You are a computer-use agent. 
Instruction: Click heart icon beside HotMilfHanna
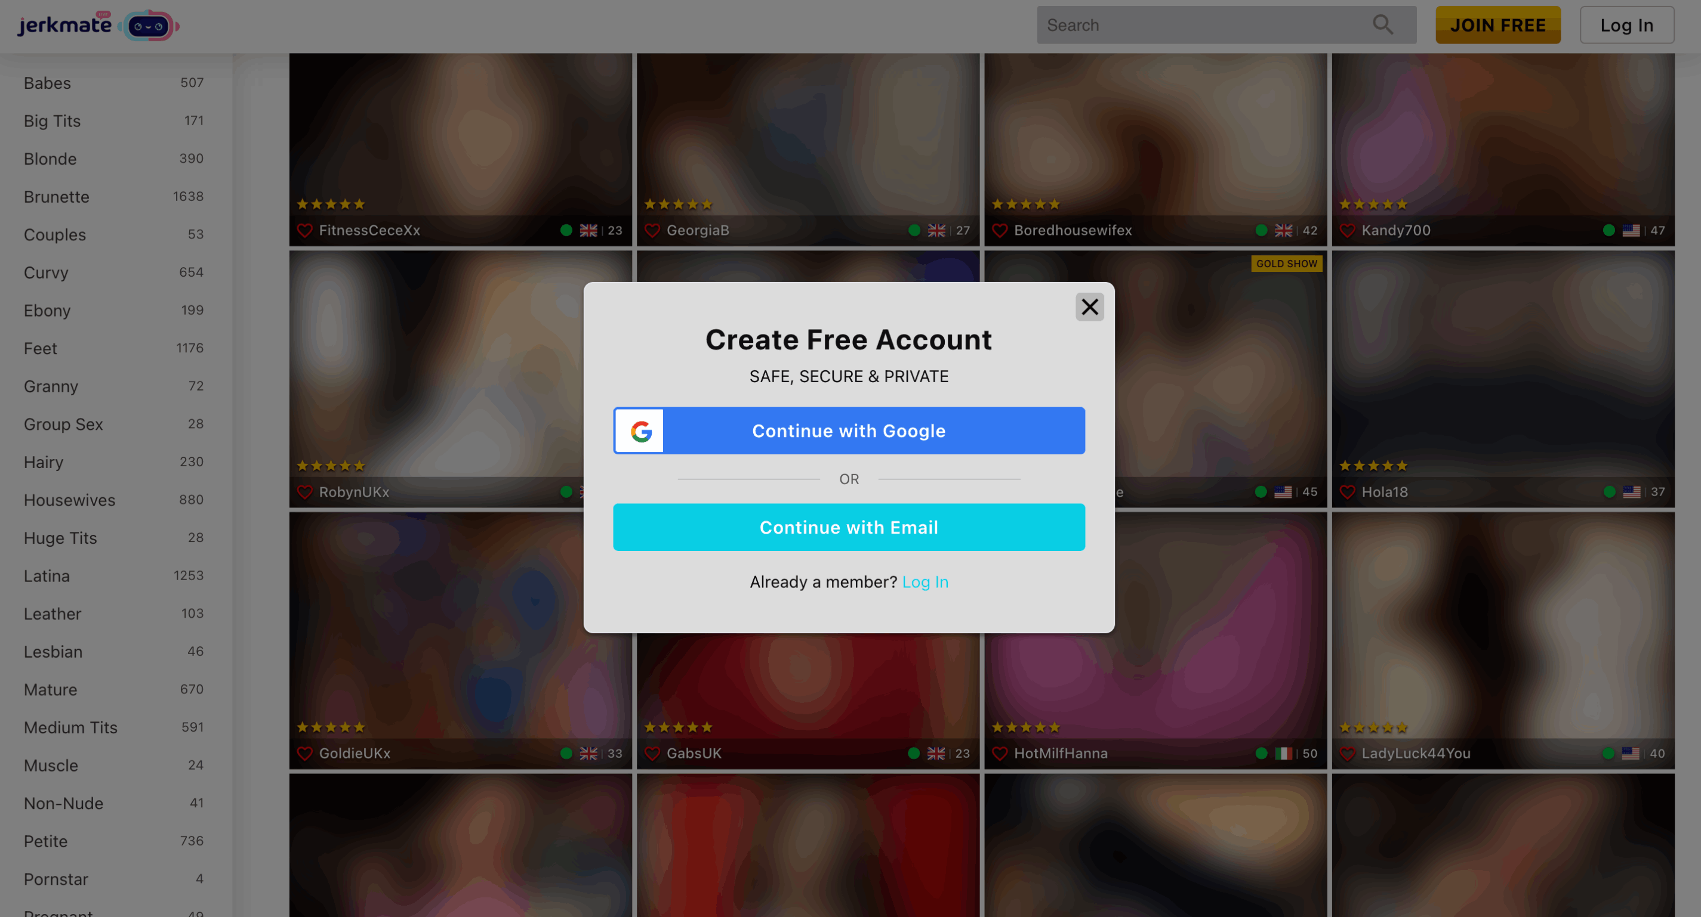1000,754
